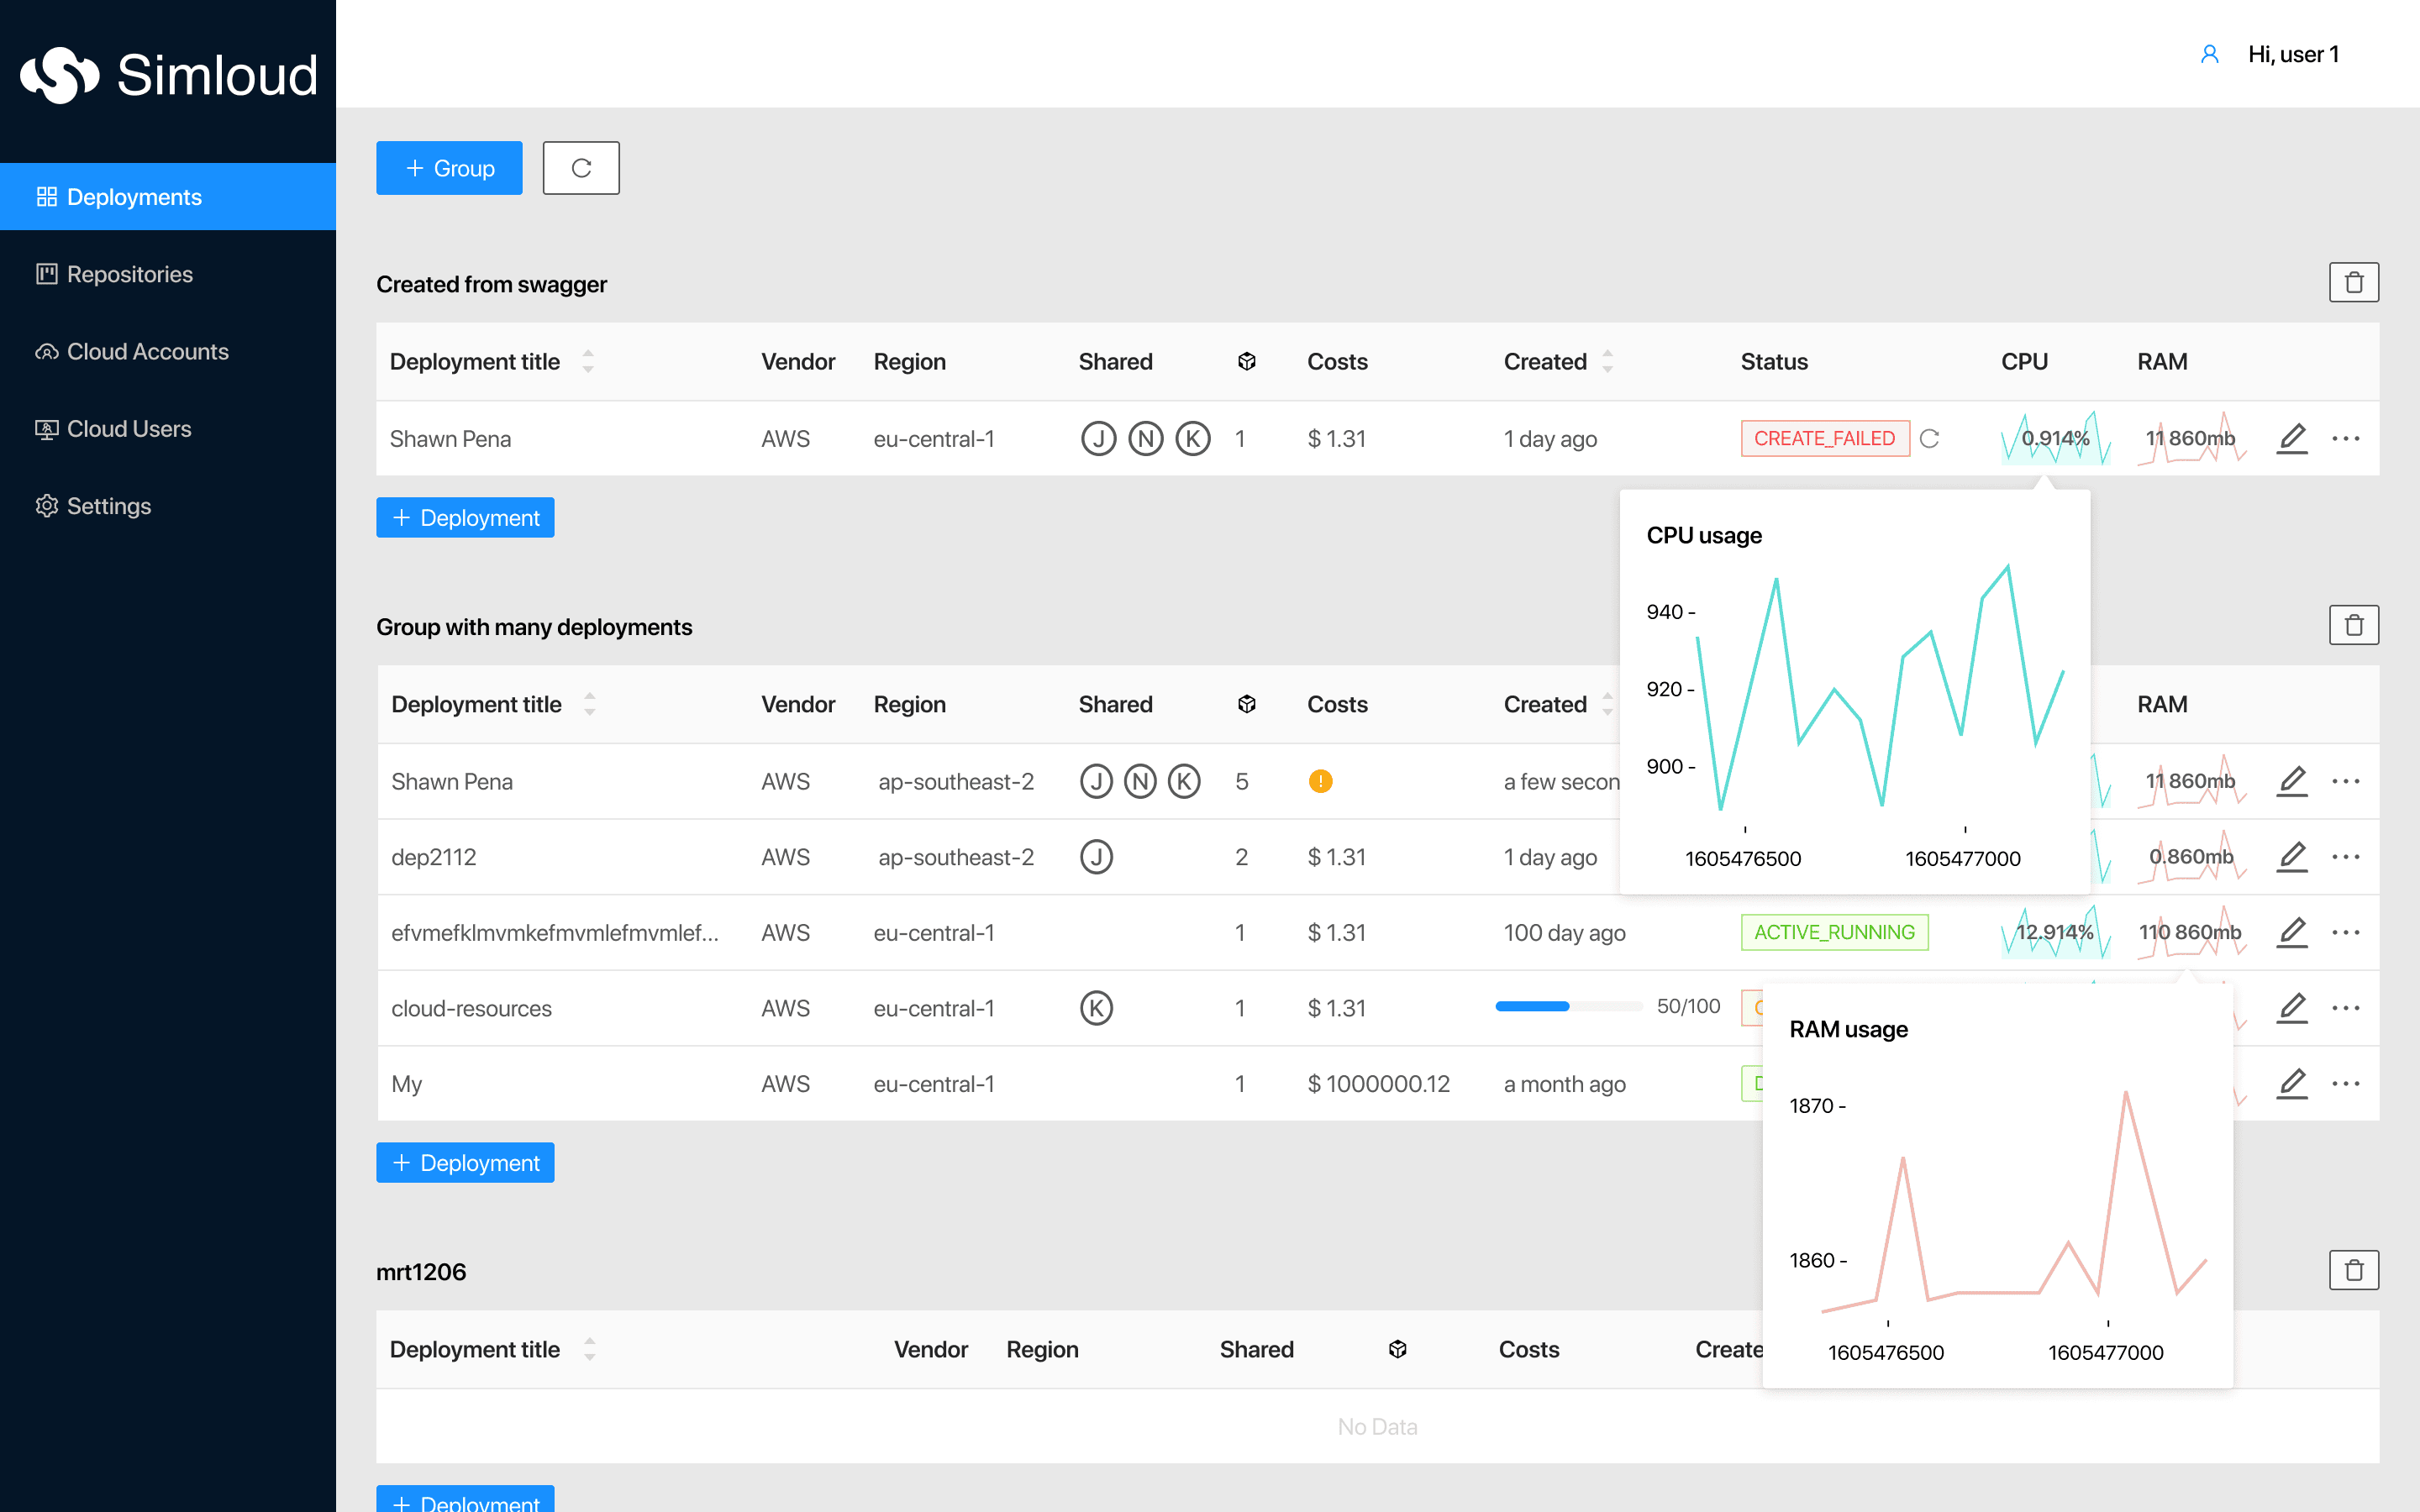The image size is (2420, 1512).
Task: Click the Hi, user 1 label
Action: (x=2293, y=54)
